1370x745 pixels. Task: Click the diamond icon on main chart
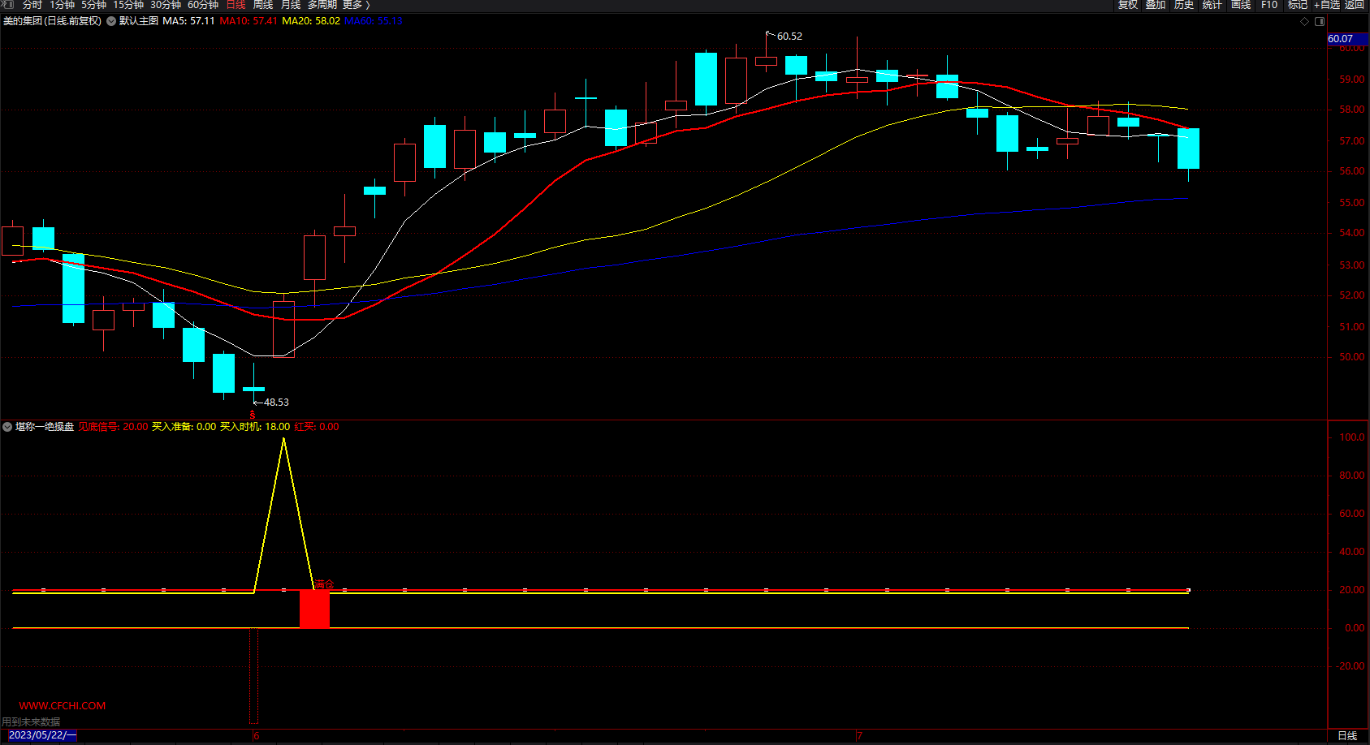coord(1305,22)
